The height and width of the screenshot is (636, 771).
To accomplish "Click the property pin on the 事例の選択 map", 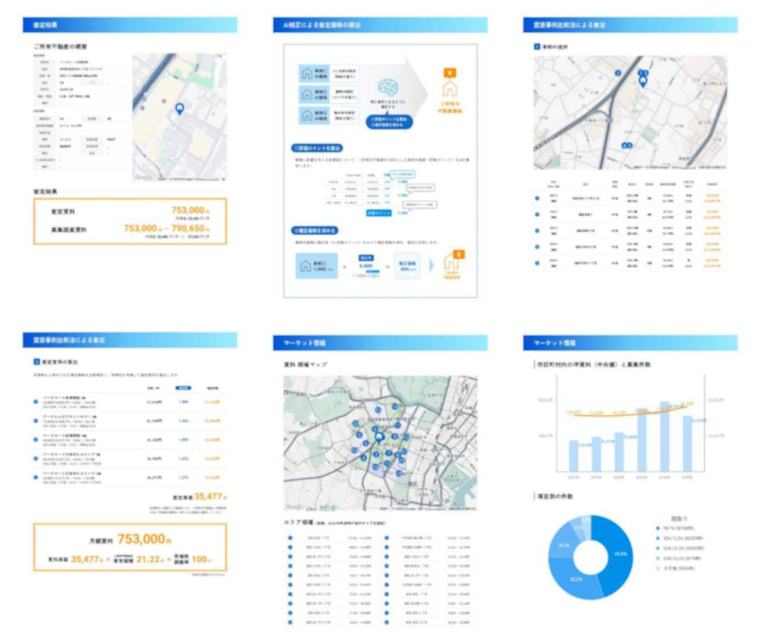I will [x=643, y=81].
